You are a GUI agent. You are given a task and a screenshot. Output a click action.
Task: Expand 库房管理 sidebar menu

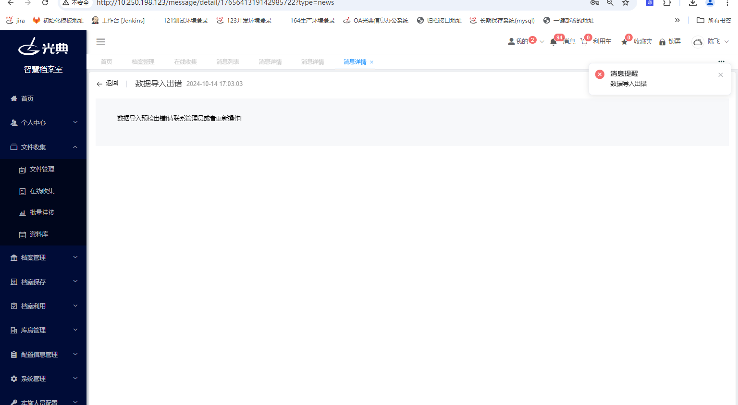(43, 330)
